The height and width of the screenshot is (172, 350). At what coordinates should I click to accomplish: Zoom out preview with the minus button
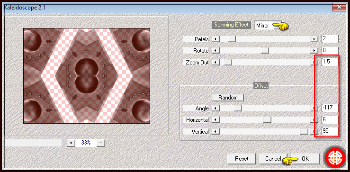(x=101, y=143)
